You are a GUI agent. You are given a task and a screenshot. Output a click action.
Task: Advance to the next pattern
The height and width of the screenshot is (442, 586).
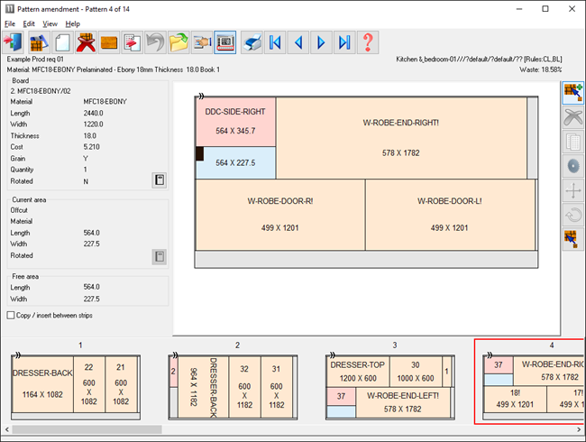(x=321, y=42)
